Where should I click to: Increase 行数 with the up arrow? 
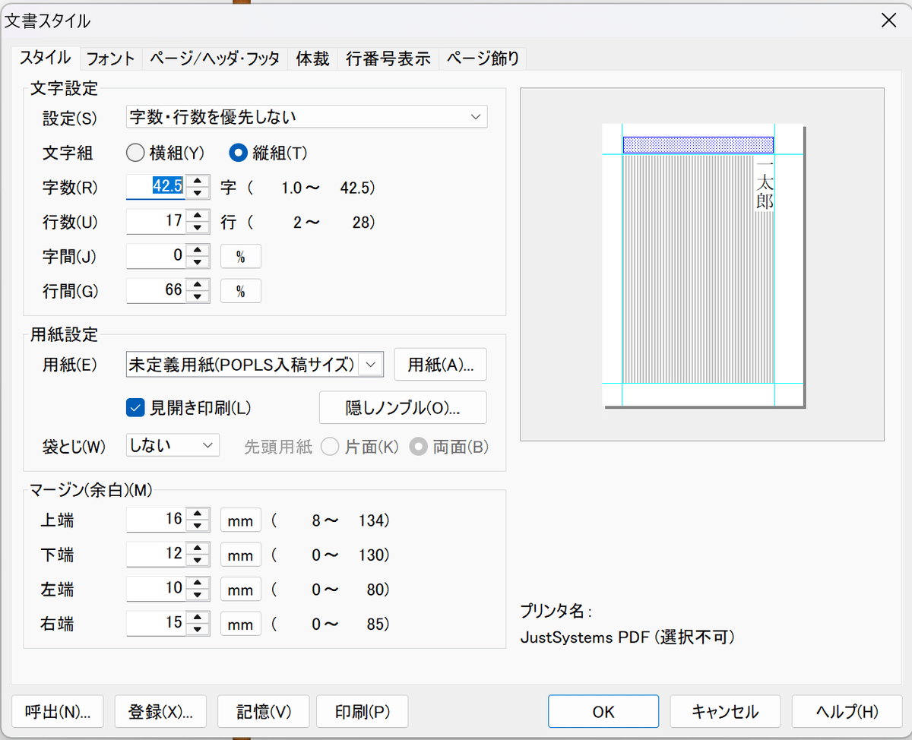tap(198, 216)
